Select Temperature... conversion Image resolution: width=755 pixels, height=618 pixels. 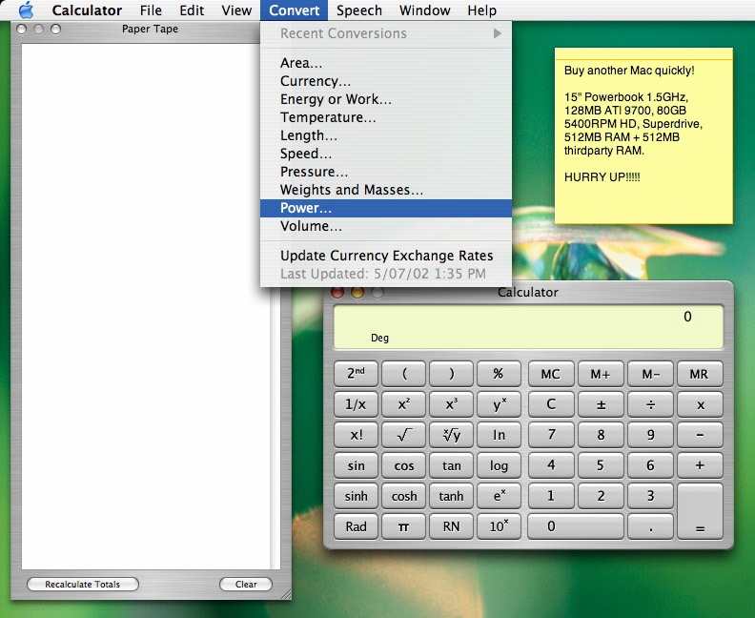pyautogui.click(x=386, y=117)
